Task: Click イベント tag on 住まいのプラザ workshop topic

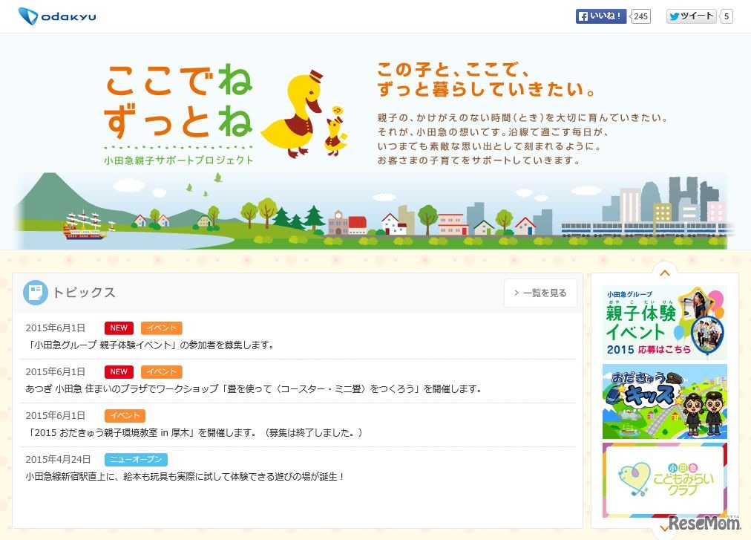Action: point(162,371)
